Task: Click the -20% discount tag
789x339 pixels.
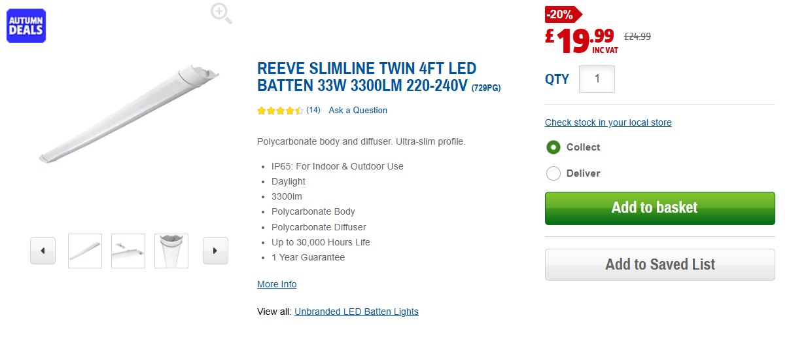Action: [562, 14]
